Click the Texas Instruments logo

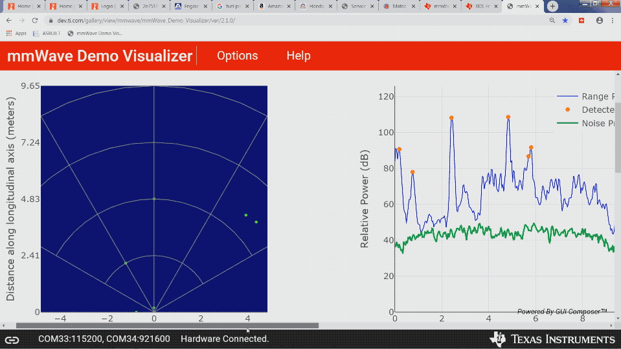coord(552,339)
